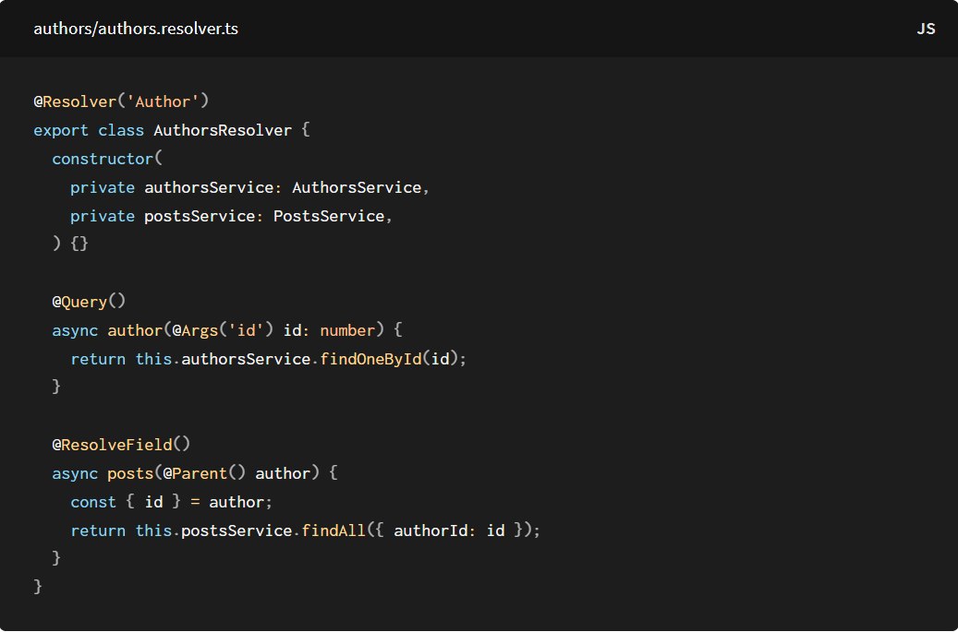Click the @Query decorator
The image size is (958, 632).
click(x=79, y=301)
